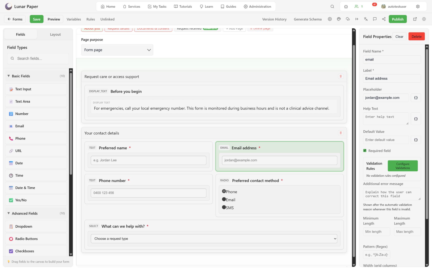
Task: Open the Page purpose dropdown
Action: tap(117, 50)
